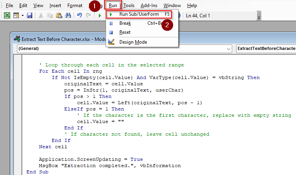Click the comment 'If character not found'
Viewport: 296px width, 175px height.
(x=137, y=134)
